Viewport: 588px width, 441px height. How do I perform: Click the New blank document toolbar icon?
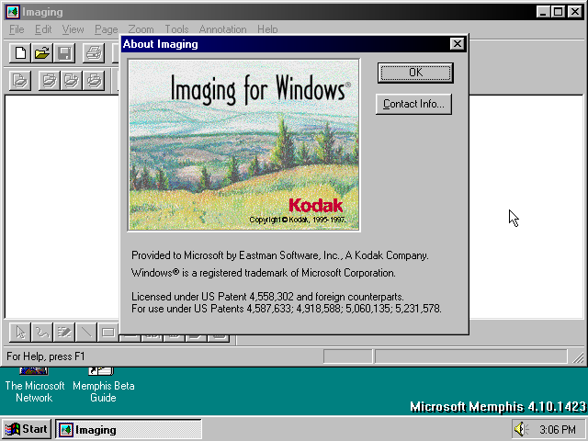click(20, 53)
